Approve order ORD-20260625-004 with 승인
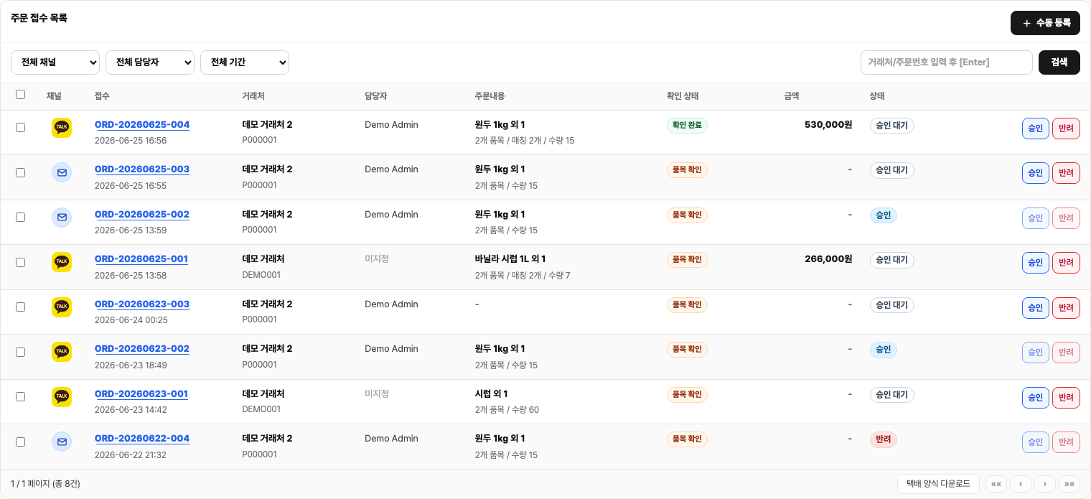 pyautogui.click(x=1036, y=129)
